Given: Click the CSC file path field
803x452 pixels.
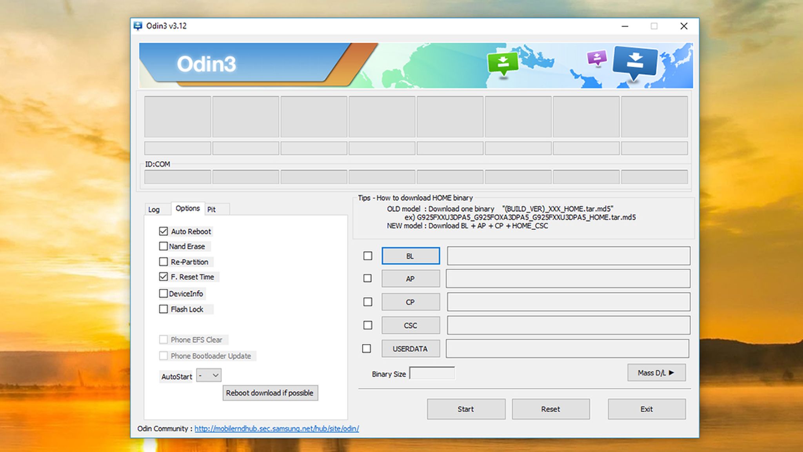Looking at the screenshot, I should pyautogui.click(x=568, y=325).
